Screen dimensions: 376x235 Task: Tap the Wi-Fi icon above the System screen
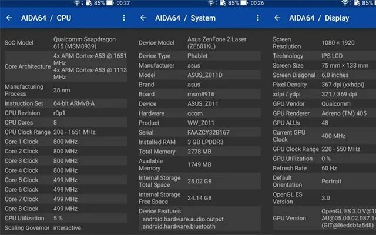click(211, 3)
